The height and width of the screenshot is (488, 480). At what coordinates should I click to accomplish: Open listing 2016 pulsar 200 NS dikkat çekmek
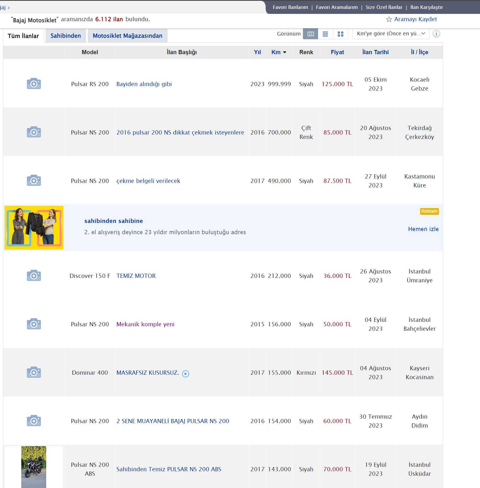(x=180, y=132)
